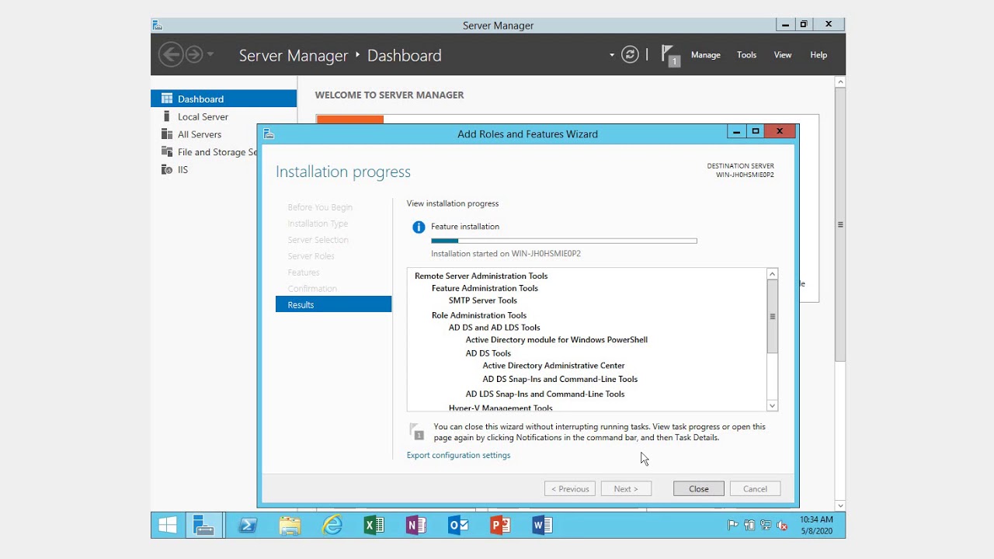Click SMTP Server Tools entry
The image size is (994, 559).
point(483,300)
